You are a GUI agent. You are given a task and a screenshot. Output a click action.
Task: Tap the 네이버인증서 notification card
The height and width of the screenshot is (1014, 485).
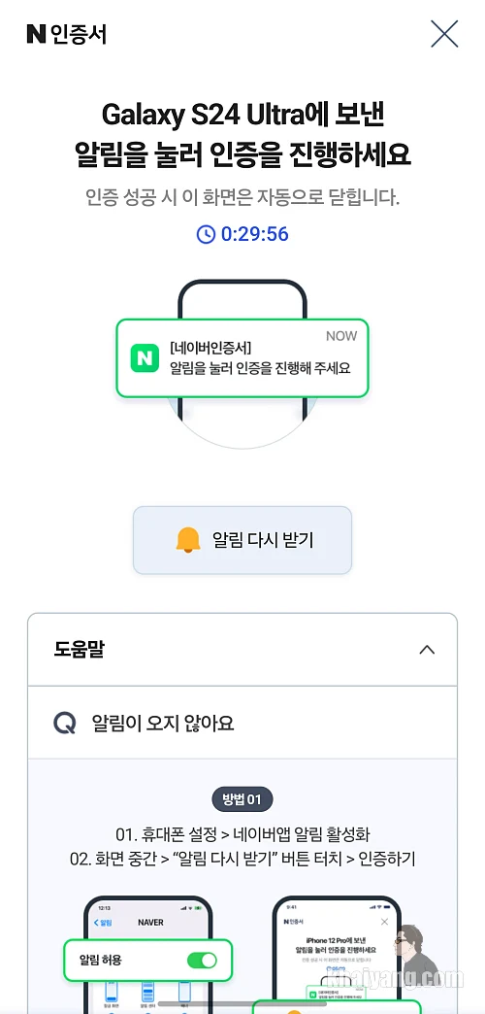(242, 358)
